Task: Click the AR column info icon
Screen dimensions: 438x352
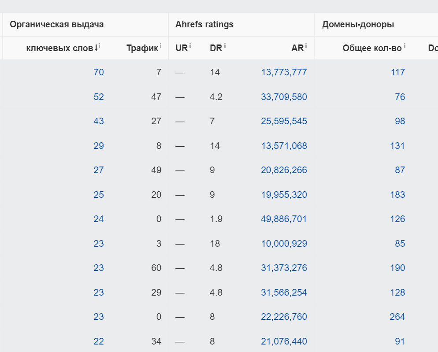Action: point(306,45)
